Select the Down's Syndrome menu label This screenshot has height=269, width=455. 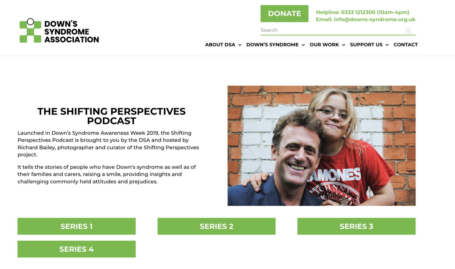pos(272,45)
